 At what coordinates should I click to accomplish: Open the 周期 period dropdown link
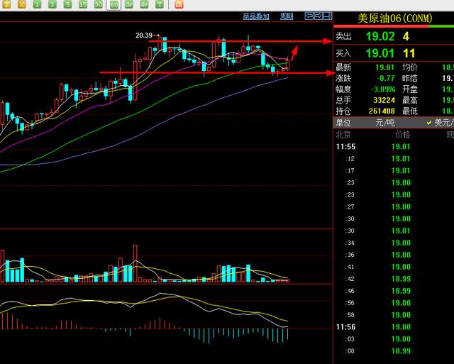[287, 16]
